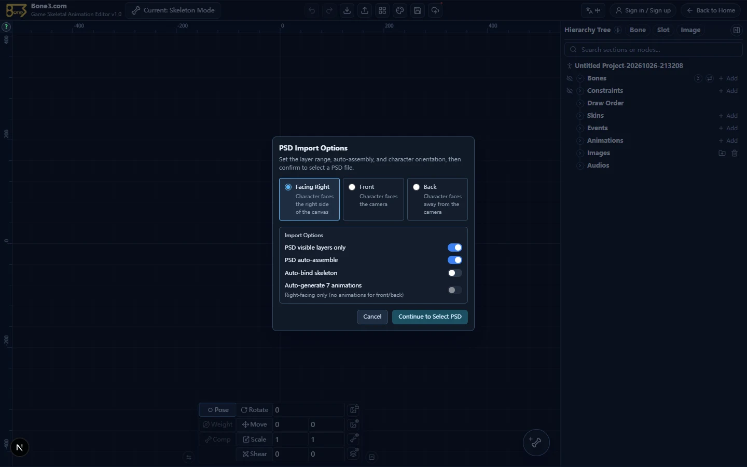The image size is (747, 467).
Task: Toggle Constraints visibility eye icon
Action: tap(570, 91)
